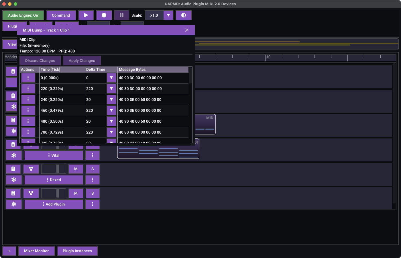Screen dimensions: 401x258
Task: Start playback with the Play button
Action: [86, 15]
